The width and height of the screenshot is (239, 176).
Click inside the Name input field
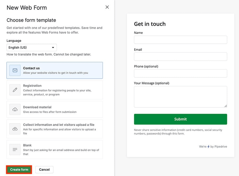[180, 39]
